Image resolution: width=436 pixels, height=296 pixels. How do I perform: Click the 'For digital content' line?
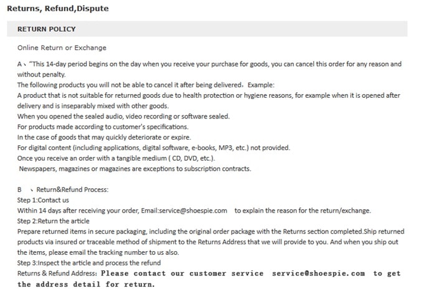[153, 148]
